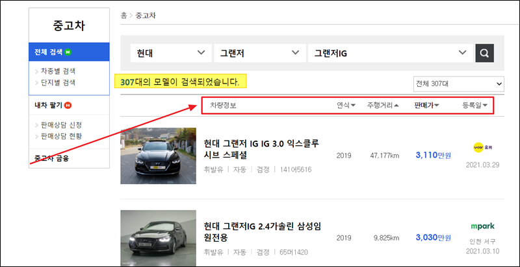
Task: Click the 인천 서구 location text
Action: [x=483, y=241]
